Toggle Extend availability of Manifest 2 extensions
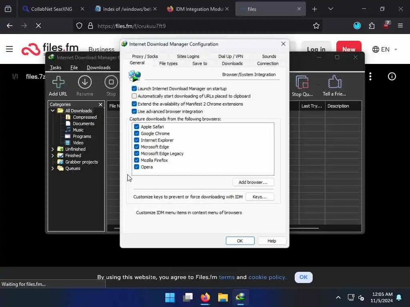Screen dimensions: 410x307 134,104
